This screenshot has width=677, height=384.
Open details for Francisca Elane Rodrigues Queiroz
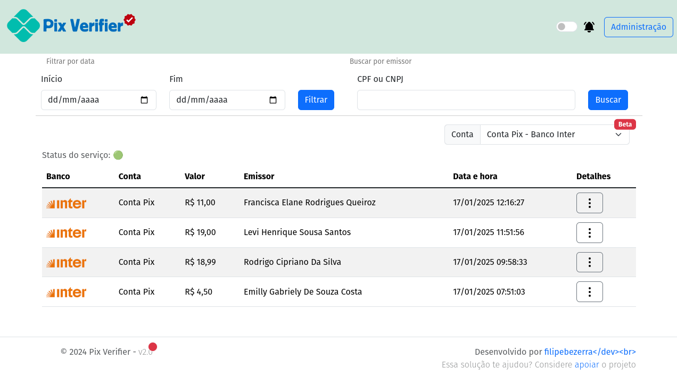590,203
